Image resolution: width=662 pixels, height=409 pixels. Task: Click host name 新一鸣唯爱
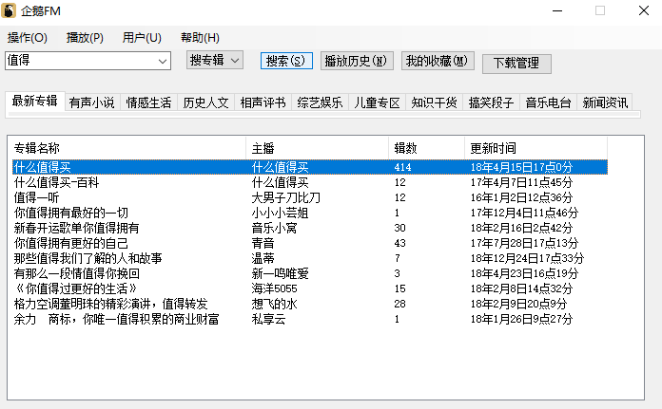click(280, 273)
